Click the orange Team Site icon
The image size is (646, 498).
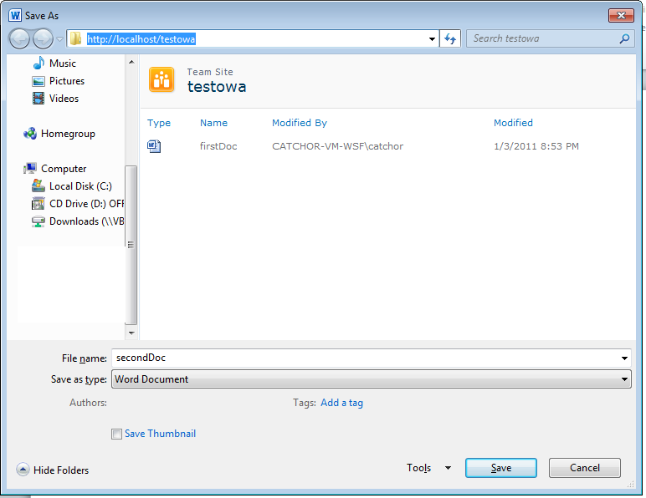(x=161, y=79)
